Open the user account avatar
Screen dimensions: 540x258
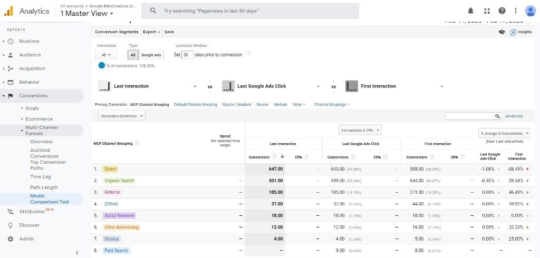tap(530, 11)
